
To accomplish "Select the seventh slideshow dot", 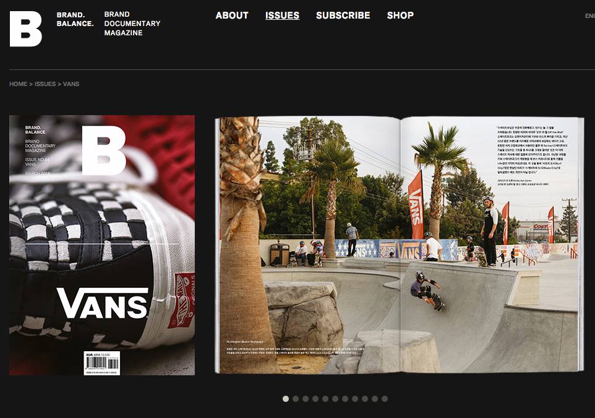I will [x=345, y=399].
